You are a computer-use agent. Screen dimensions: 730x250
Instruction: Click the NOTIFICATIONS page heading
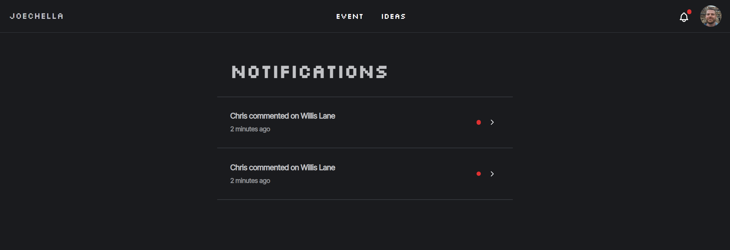tap(309, 72)
